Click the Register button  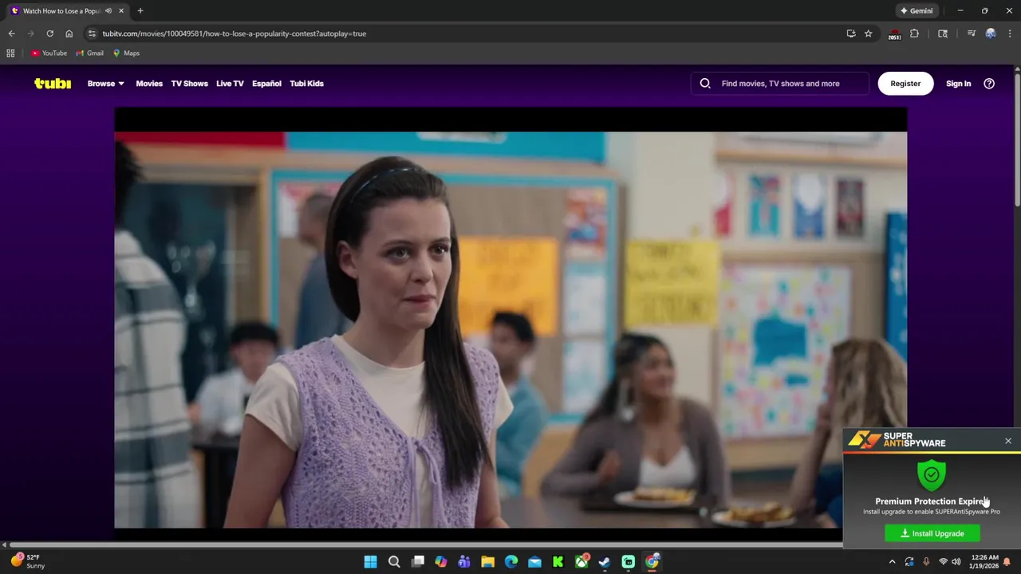905,83
